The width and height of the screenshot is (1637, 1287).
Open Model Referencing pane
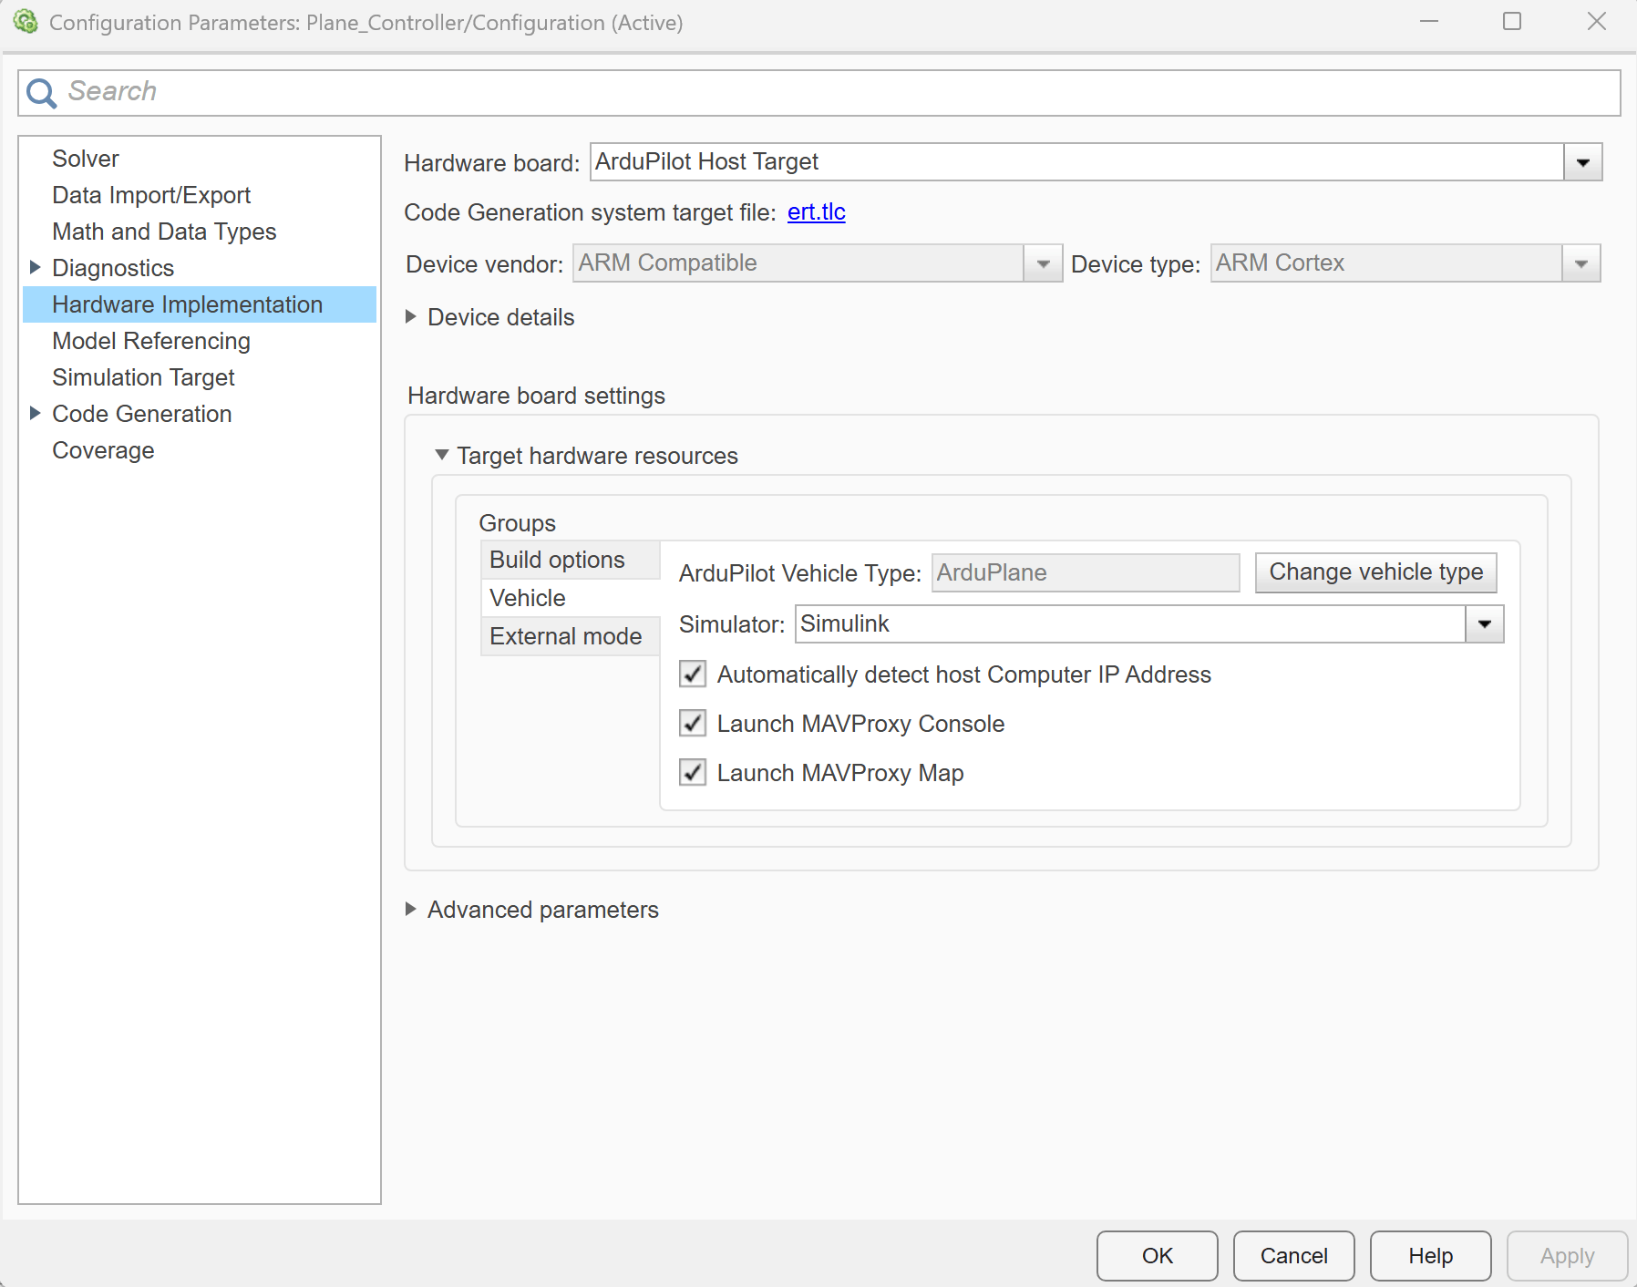(151, 341)
